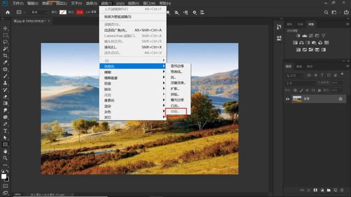The width and height of the screenshot is (351, 197).
Task: Choose 浮雕效果 from the stylize submenu
Action: [x=178, y=83]
